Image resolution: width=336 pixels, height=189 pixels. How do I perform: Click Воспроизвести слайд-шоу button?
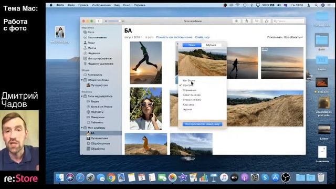202,124
